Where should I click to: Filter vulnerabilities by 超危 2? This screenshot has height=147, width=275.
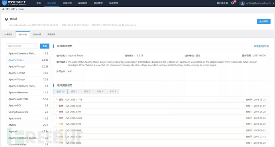point(74,91)
